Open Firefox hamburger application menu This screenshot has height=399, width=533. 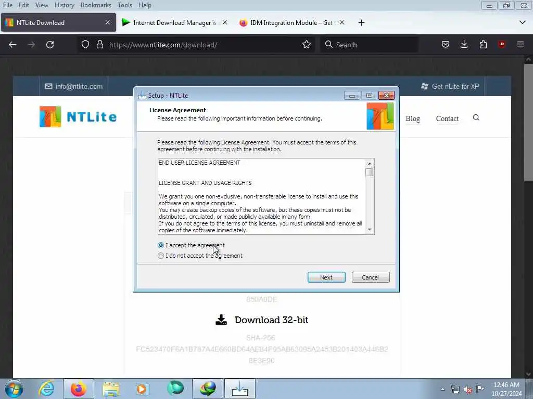tap(521, 45)
